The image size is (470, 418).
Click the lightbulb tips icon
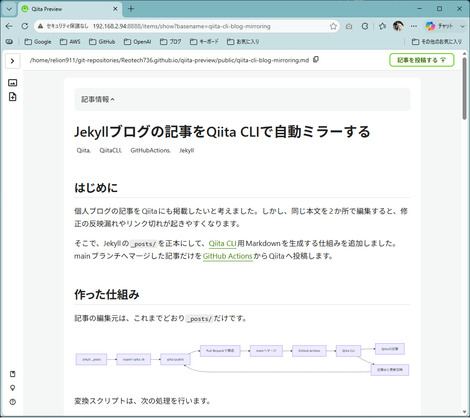pyautogui.click(x=13, y=388)
